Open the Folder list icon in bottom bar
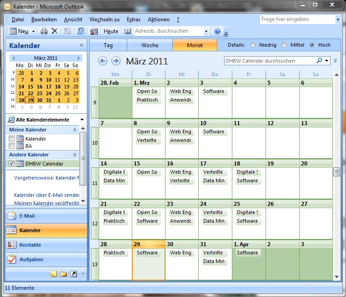The width and height of the screenshot is (346, 297). [63, 274]
